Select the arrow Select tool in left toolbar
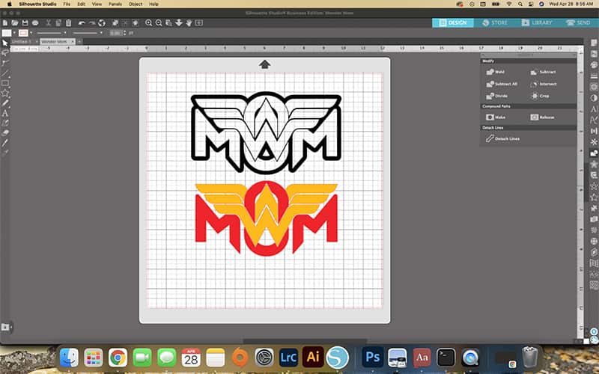This screenshot has width=599, height=374. tap(5, 43)
